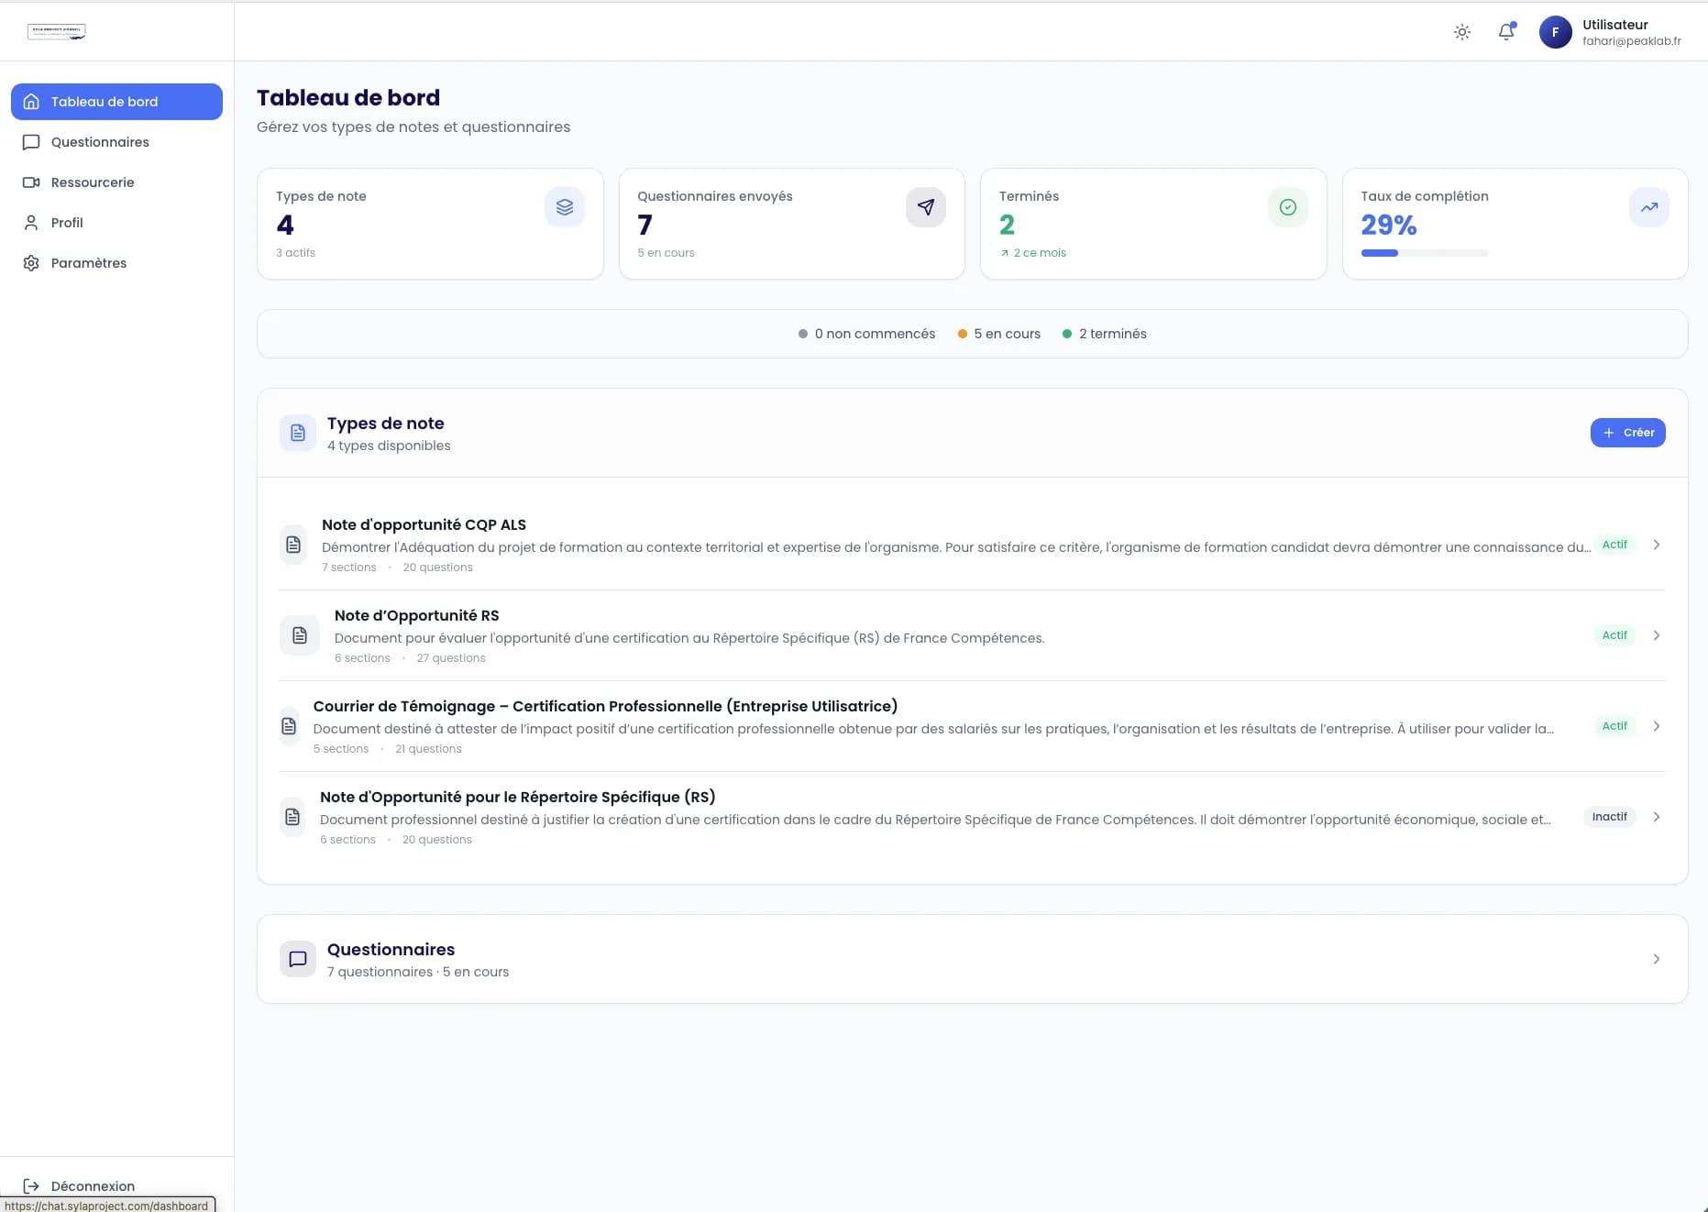Go to Ressourcerie in the sidebar
Viewport: 1708px width, 1212px height.
[93, 182]
